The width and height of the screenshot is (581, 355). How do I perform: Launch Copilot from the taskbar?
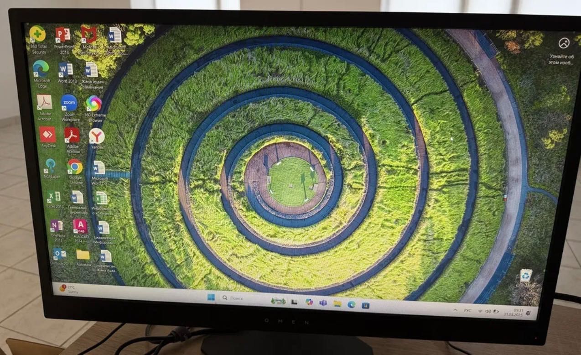click(x=309, y=302)
